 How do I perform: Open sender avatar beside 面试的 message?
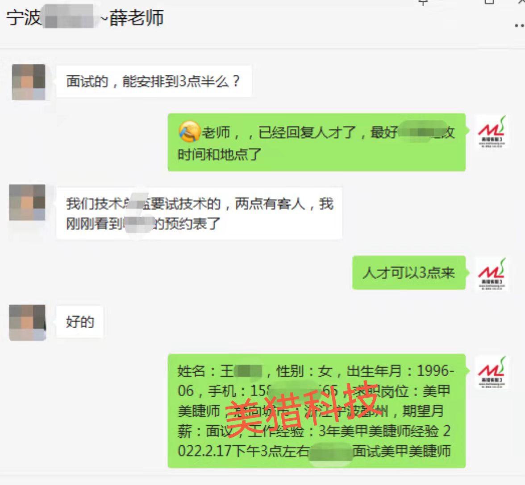pyautogui.click(x=29, y=82)
